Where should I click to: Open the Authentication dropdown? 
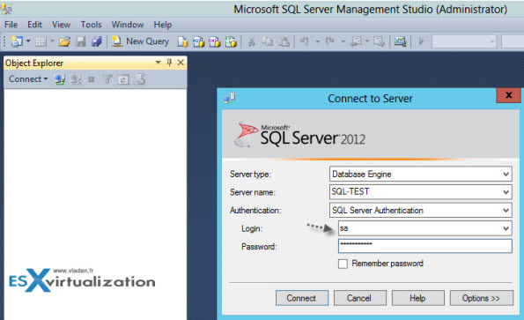(506, 211)
